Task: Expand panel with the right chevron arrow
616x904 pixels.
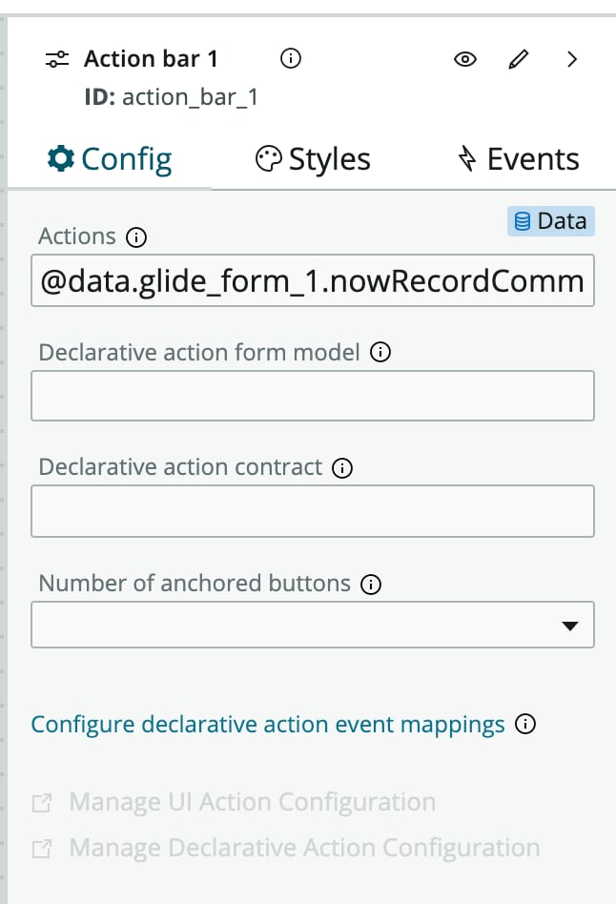Action: pyautogui.click(x=571, y=59)
